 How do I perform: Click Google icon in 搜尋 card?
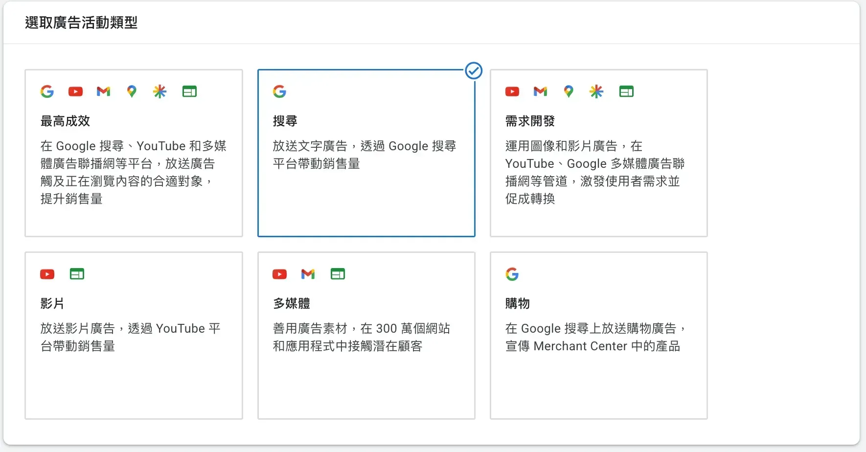[x=279, y=91]
